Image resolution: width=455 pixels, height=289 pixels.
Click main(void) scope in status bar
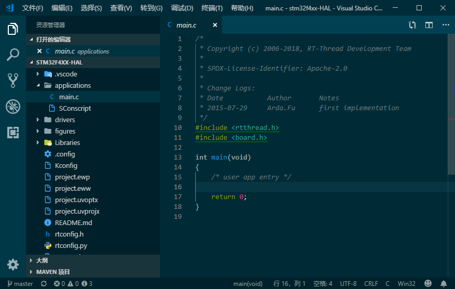coord(248,283)
